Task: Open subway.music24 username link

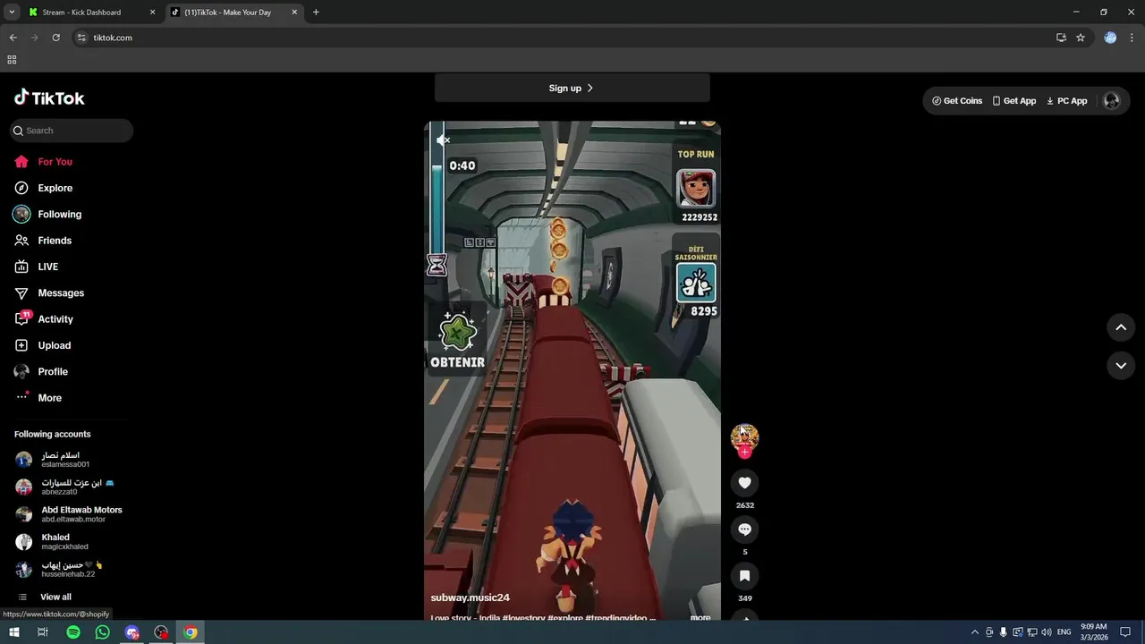Action: point(470,597)
